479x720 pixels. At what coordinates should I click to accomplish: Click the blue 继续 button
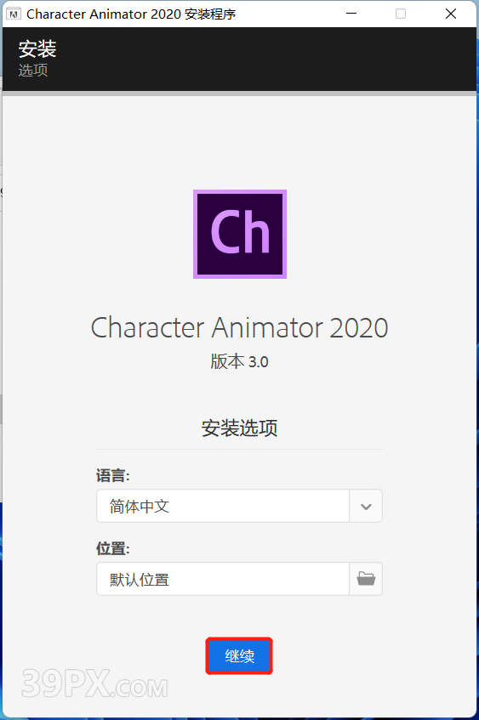[x=239, y=655]
